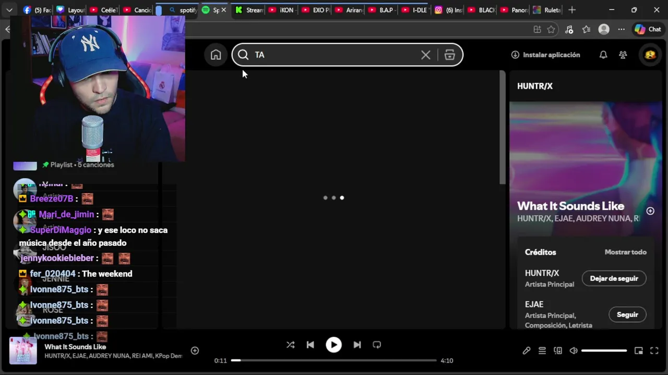Click the magnifier icon in the search bar
This screenshot has width=668, height=375.
click(x=243, y=55)
